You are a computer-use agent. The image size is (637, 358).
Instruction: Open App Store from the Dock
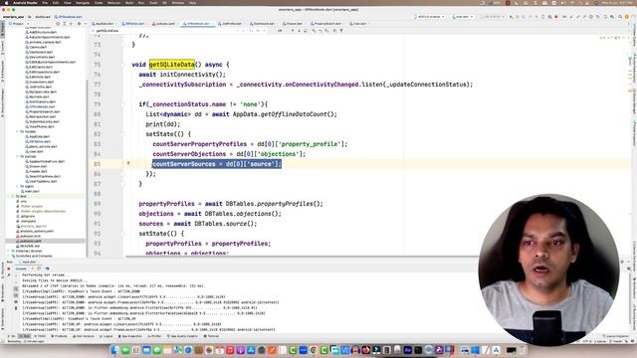coord(251,350)
